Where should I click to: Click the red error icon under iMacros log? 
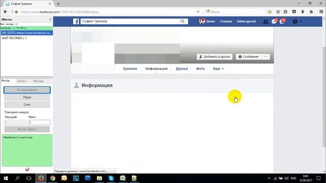click(27, 169)
